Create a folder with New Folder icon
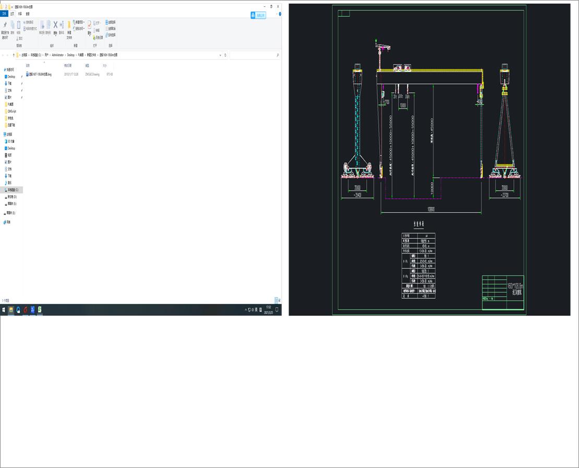The height and width of the screenshot is (468, 579). pyautogui.click(x=69, y=26)
